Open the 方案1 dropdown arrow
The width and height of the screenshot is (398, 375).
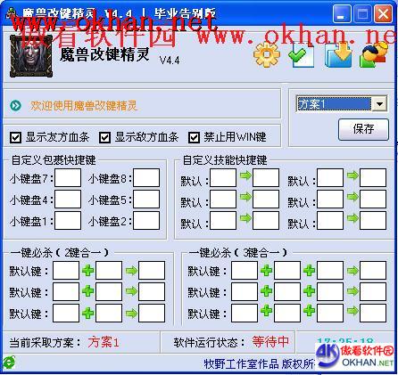pos(379,104)
